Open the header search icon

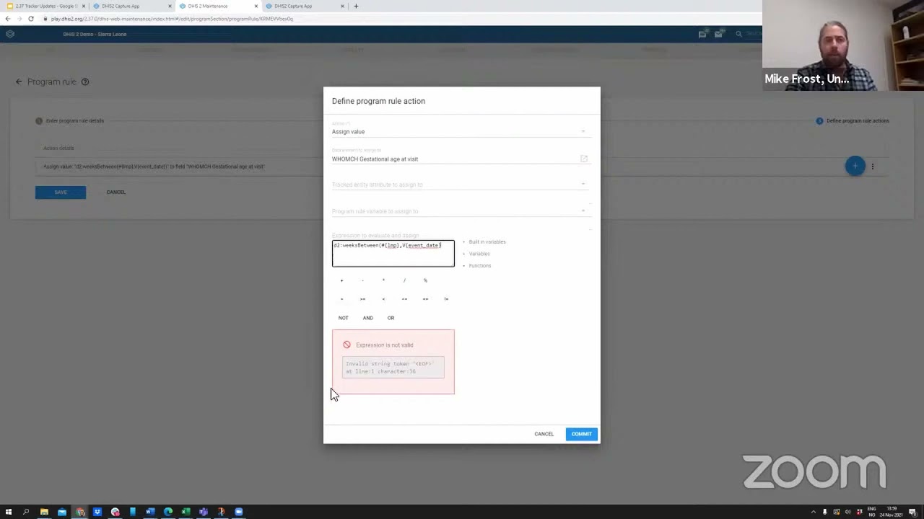738,34
